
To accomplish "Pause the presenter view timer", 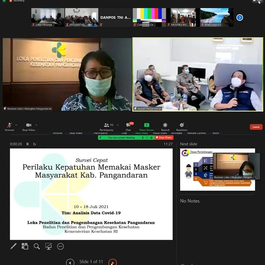I will point(27,144).
